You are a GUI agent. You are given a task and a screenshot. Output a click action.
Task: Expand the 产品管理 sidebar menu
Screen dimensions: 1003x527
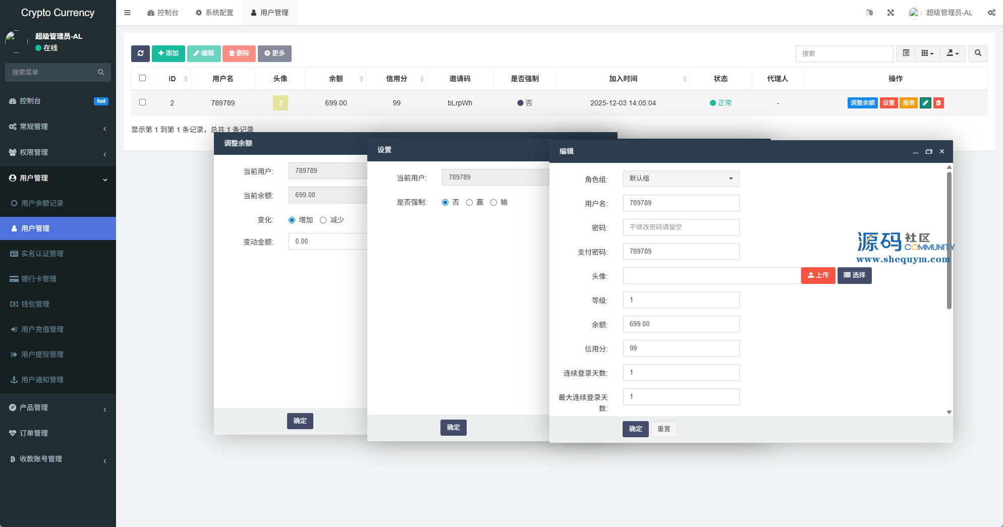[x=58, y=407]
